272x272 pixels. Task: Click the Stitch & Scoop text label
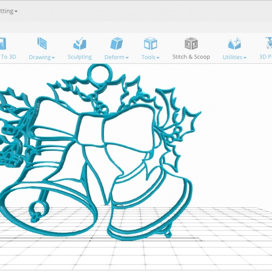point(191,57)
